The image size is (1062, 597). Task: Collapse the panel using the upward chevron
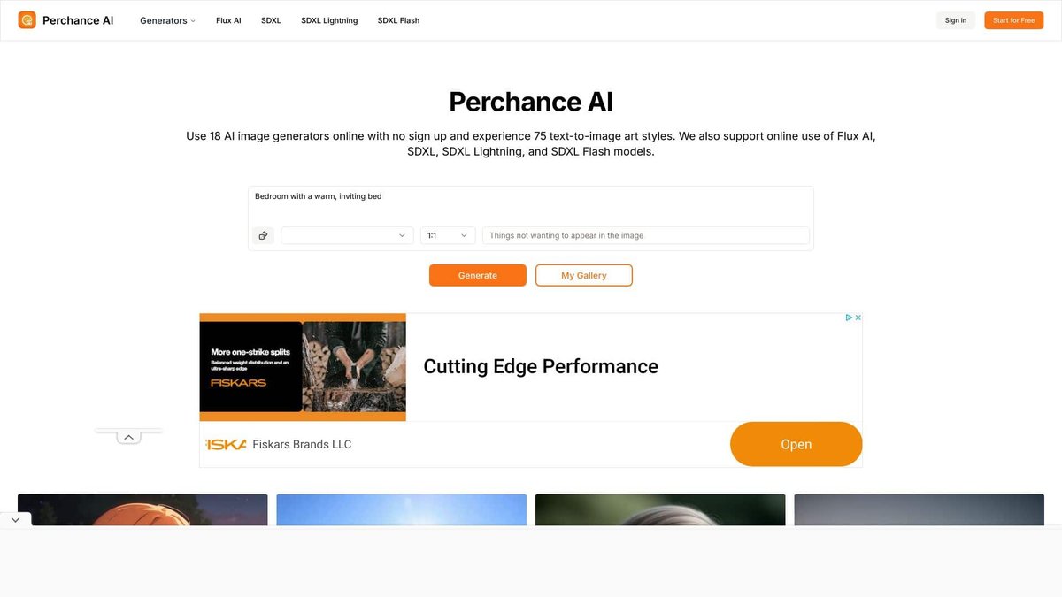coord(128,435)
